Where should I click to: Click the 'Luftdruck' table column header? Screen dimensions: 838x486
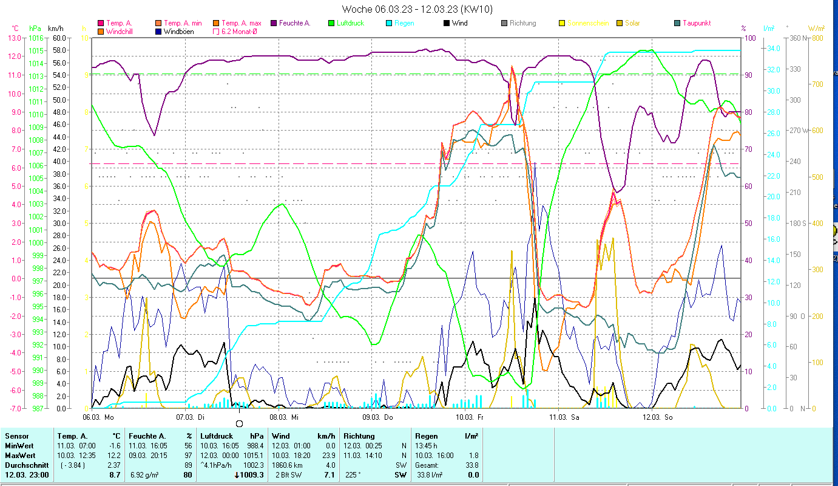point(215,436)
